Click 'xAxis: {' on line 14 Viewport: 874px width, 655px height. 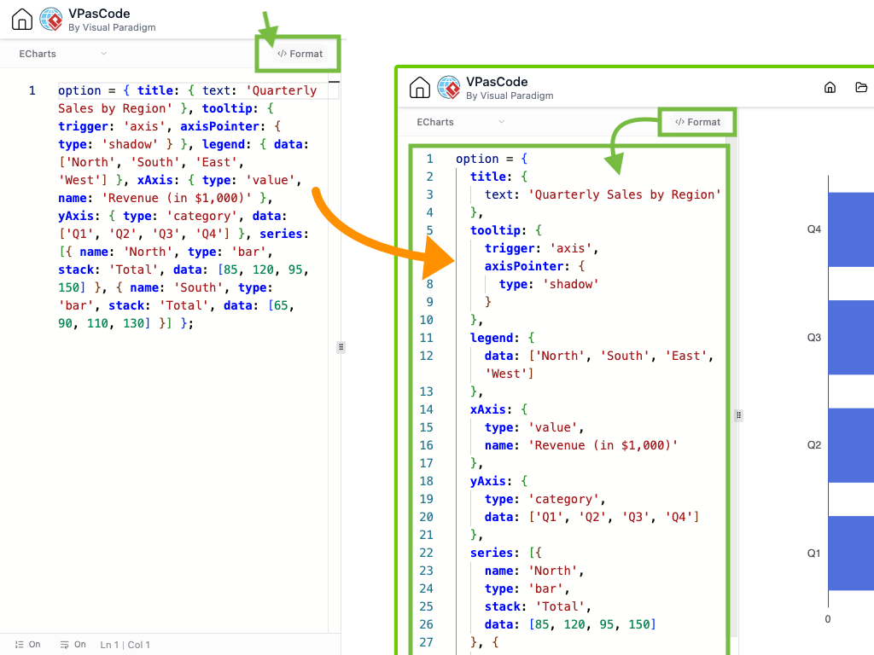click(498, 409)
